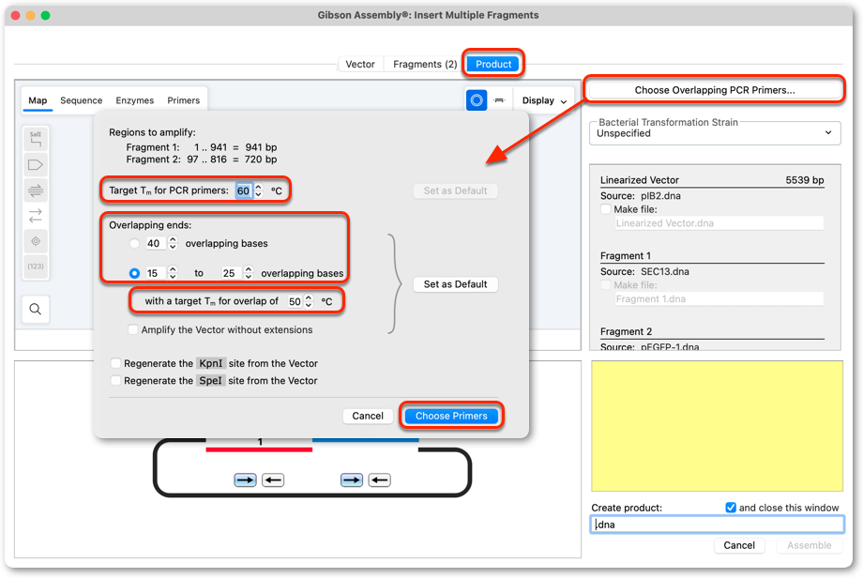Uncheck 'and close this window'
The image size is (863, 578).
click(731, 508)
